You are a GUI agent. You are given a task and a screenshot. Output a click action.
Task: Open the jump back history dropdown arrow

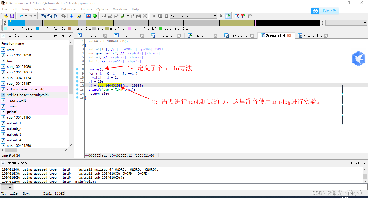click(26, 16)
